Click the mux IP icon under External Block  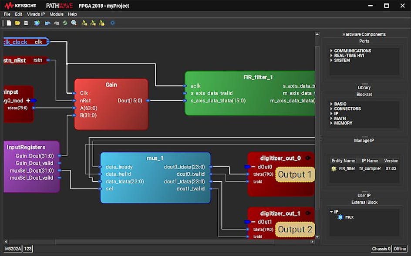(x=340, y=217)
